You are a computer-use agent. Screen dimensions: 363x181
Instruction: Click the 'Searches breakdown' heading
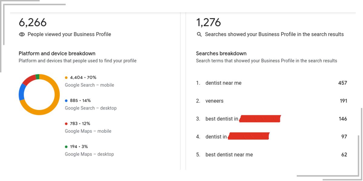pyautogui.click(x=221, y=53)
